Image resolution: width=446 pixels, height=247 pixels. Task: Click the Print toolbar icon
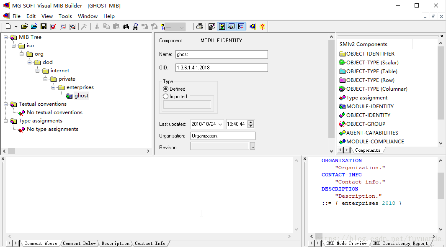pyautogui.click(x=200, y=26)
